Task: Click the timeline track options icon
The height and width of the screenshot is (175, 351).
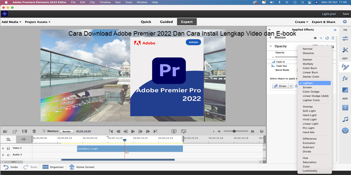Action: pos(8,140)
